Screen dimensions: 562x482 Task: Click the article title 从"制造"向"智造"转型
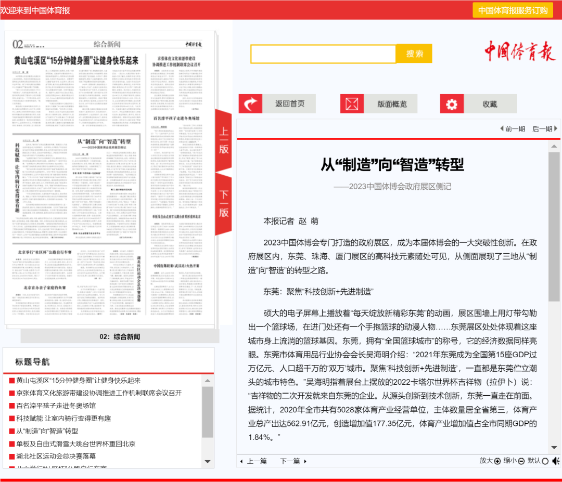click(x=392, y=165)
